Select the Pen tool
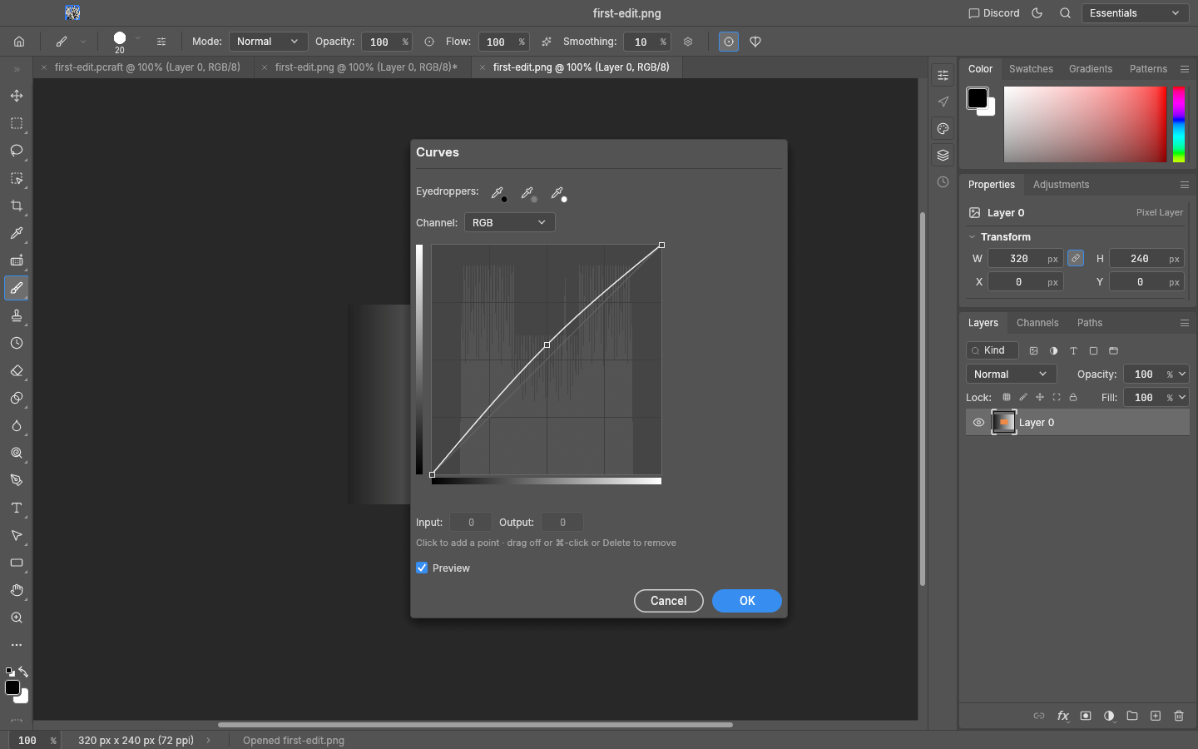The image size is (1198, 749). [x=17, y=480]
